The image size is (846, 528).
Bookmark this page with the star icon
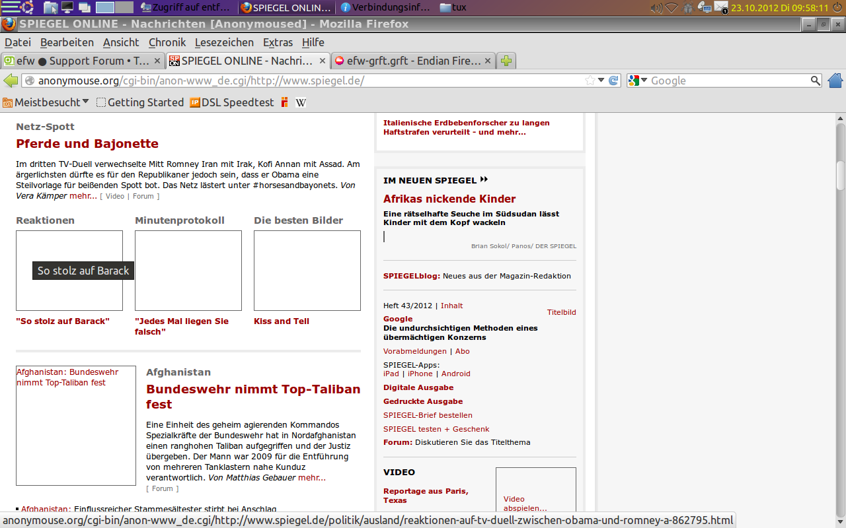click(590, 81)
